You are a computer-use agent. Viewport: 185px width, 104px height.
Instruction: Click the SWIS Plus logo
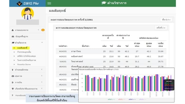pyautogui.click(x=27, y=3)
